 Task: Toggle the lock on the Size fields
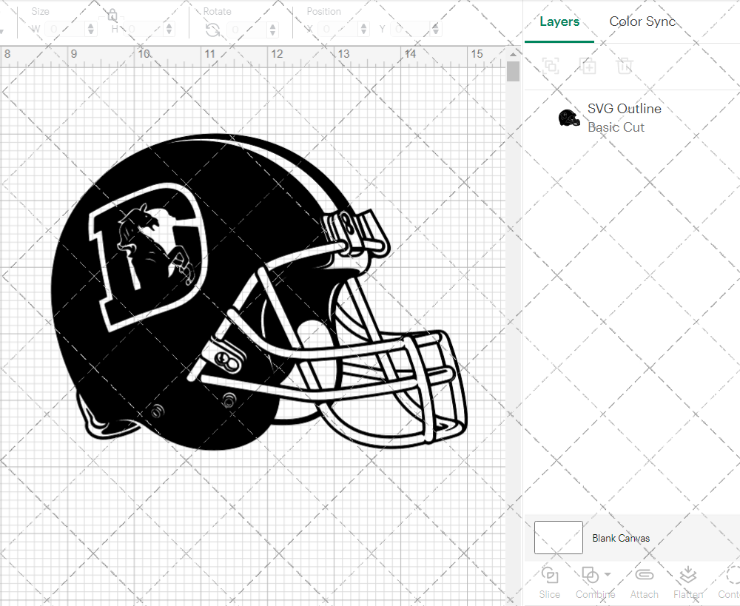point(111,15)
